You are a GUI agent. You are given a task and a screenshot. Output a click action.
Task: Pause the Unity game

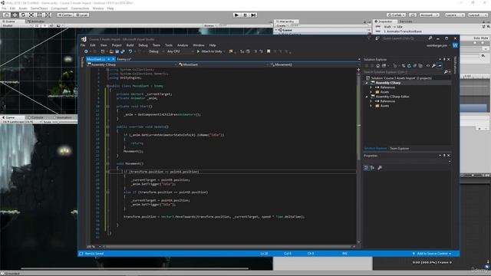[x=245, y=15]
